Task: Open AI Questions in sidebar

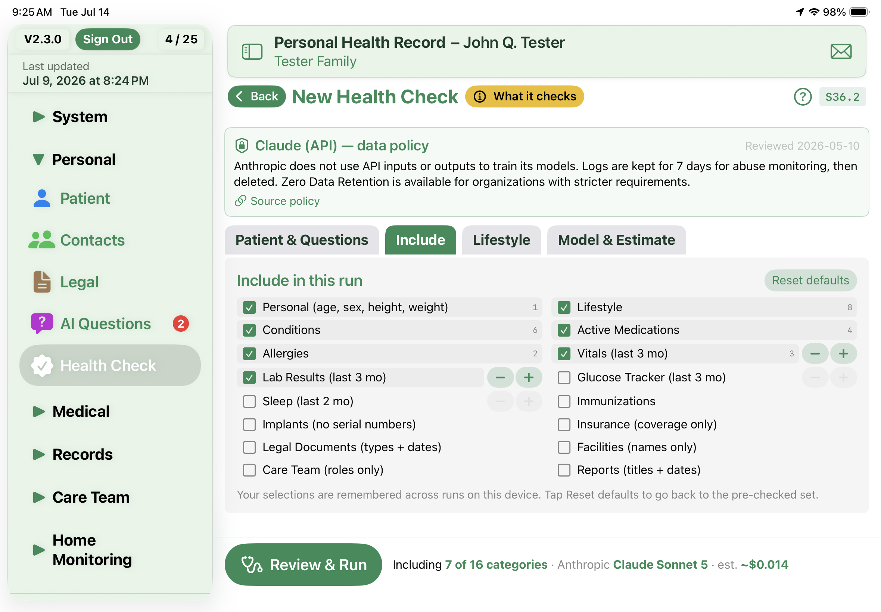Action: coord(91,324)
